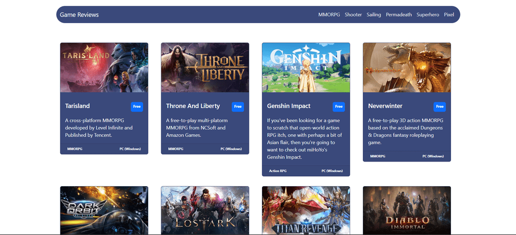Go to the Sailing category
Viewport: 516px width, 235px height.
click(x=374, y=15)
